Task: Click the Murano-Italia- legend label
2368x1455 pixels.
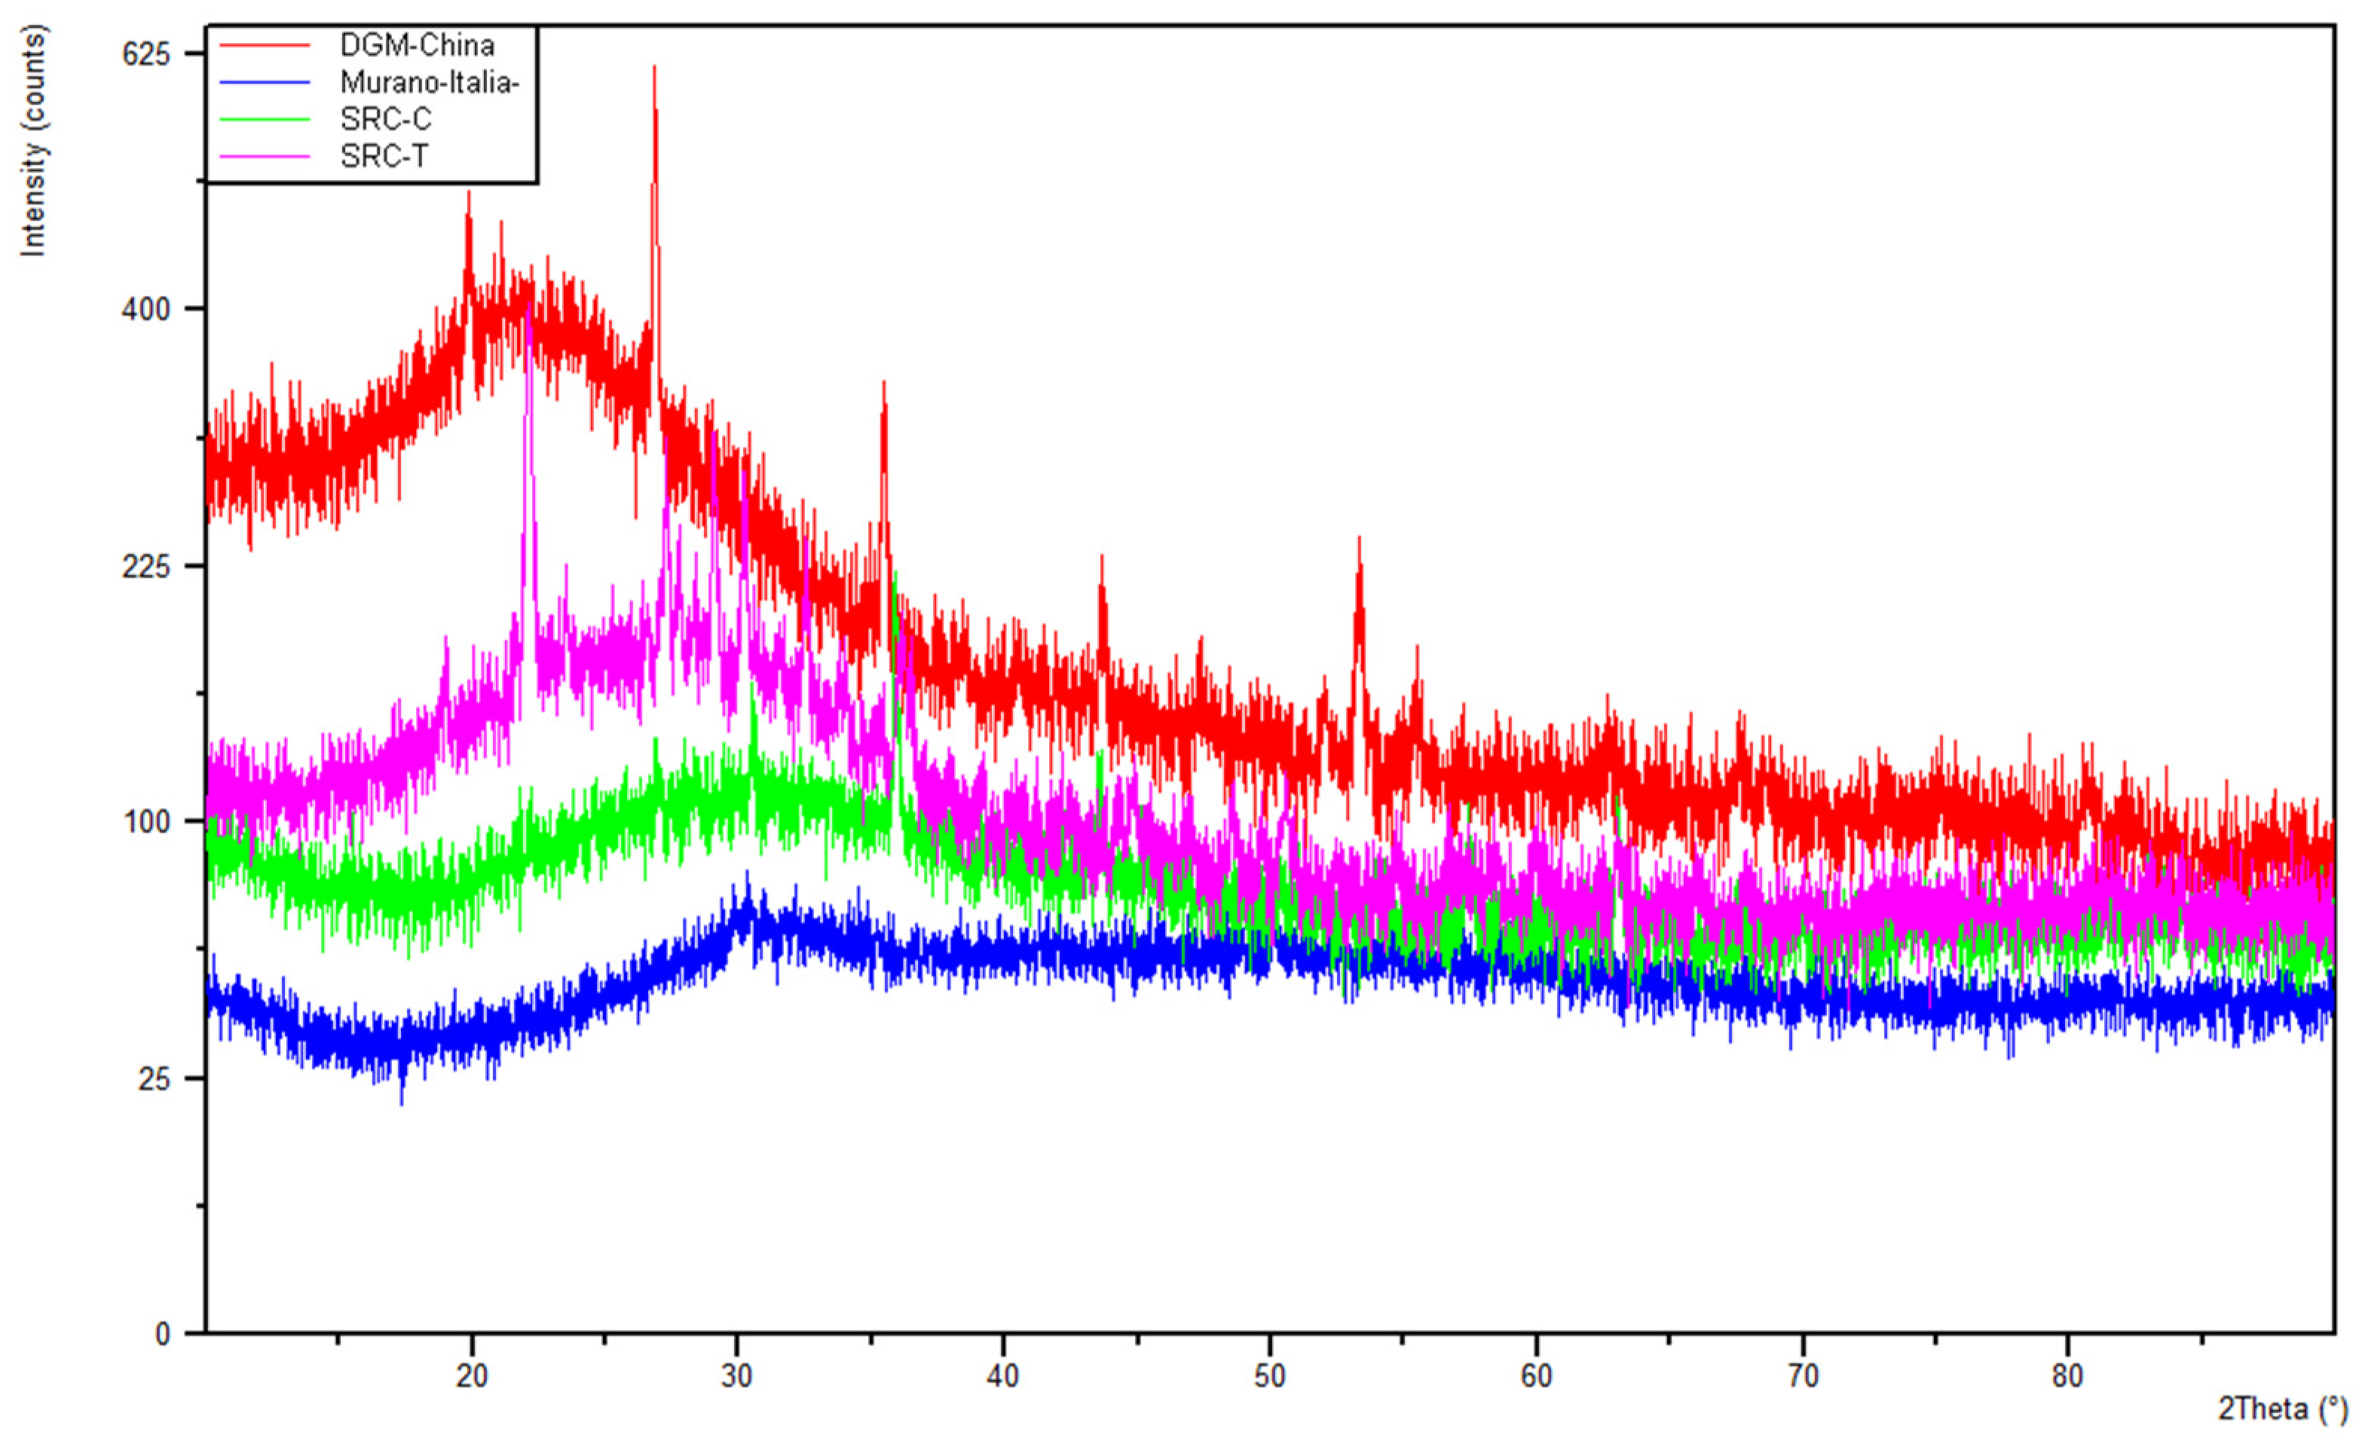Action: point(429,83)
